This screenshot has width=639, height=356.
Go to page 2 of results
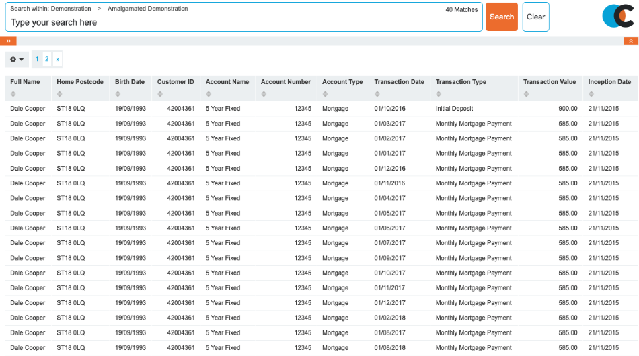tap(46, 59)
